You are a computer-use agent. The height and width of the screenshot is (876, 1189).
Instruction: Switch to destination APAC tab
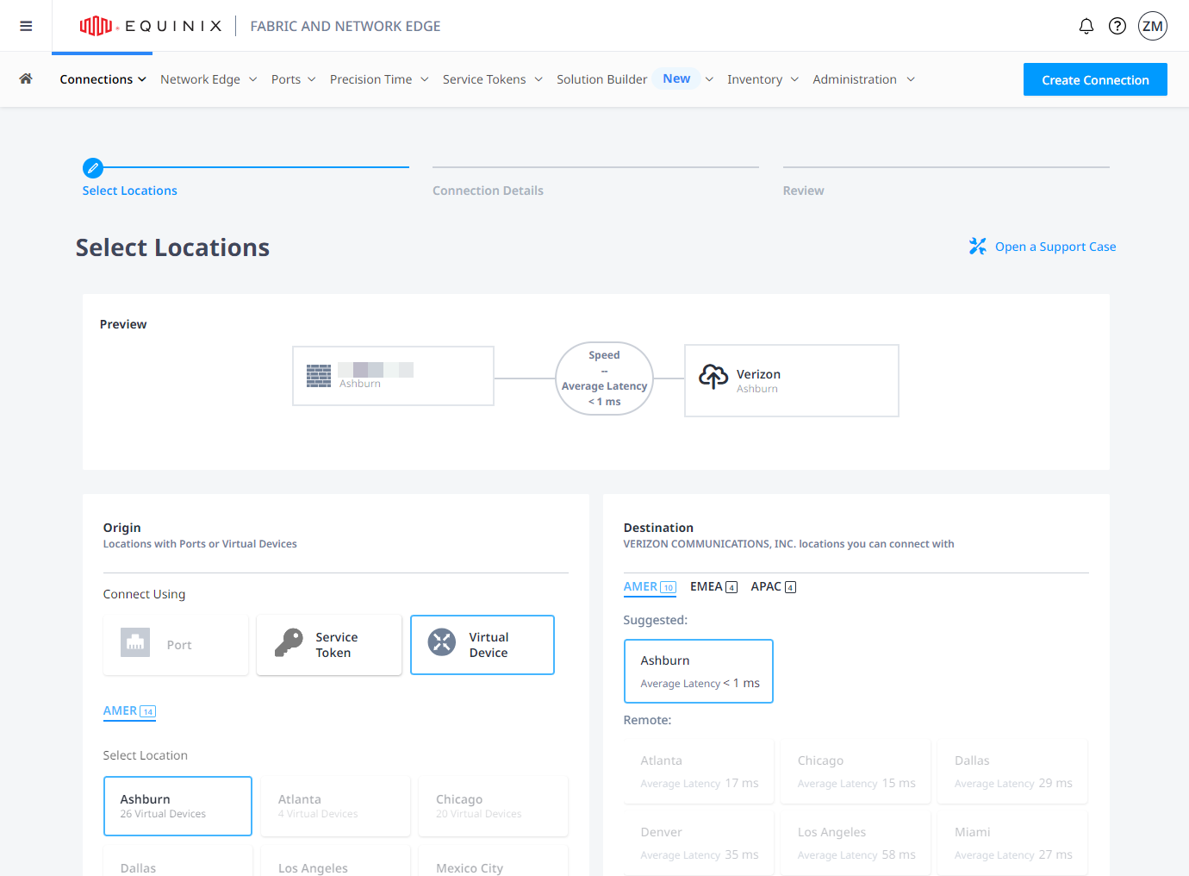point(773,587)
